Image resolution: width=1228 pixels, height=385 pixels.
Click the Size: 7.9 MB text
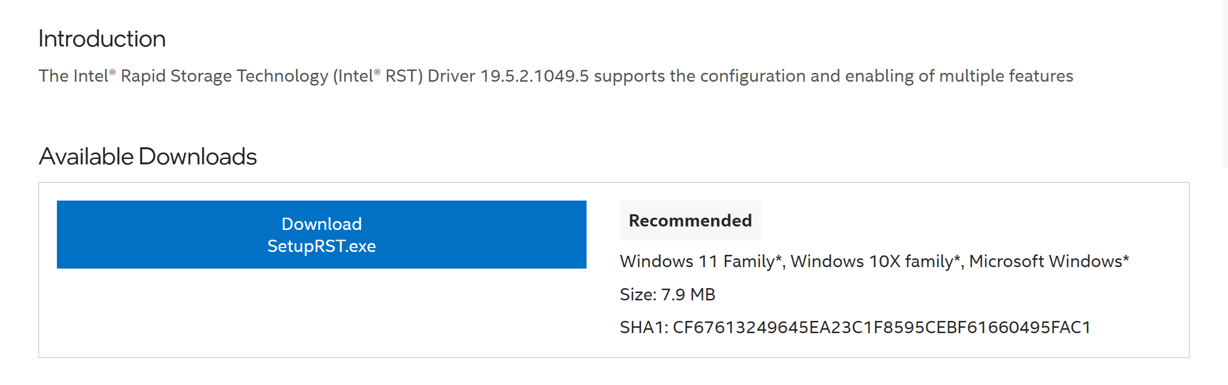pyautogui.click(x=667, y=294)
